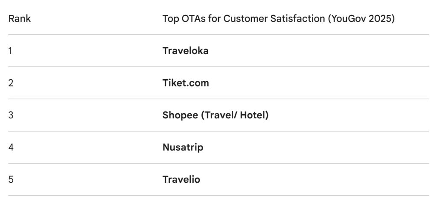Click the "Top OTAs" words in header
437x204 pixels.
point(184,19)
